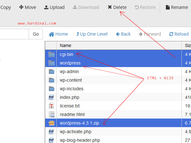Viewport: 191px width, 143px height.
Task: Select the wp-admin folder row
Action: (118, 71)
